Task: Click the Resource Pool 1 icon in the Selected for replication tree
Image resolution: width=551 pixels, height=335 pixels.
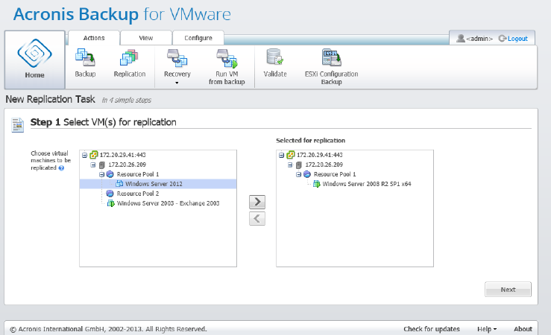Action: [x=307, y=174]
